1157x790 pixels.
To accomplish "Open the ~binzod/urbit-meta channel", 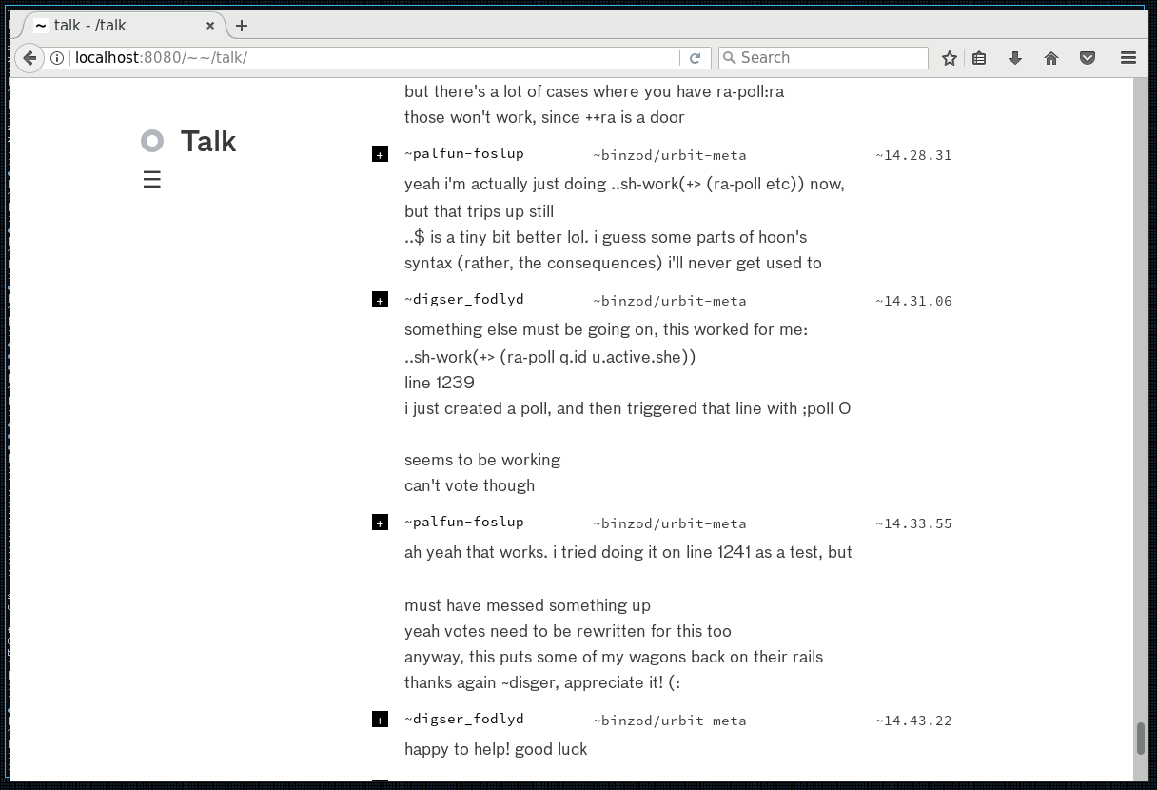I will pyautogui.click(x=670, y=155).
